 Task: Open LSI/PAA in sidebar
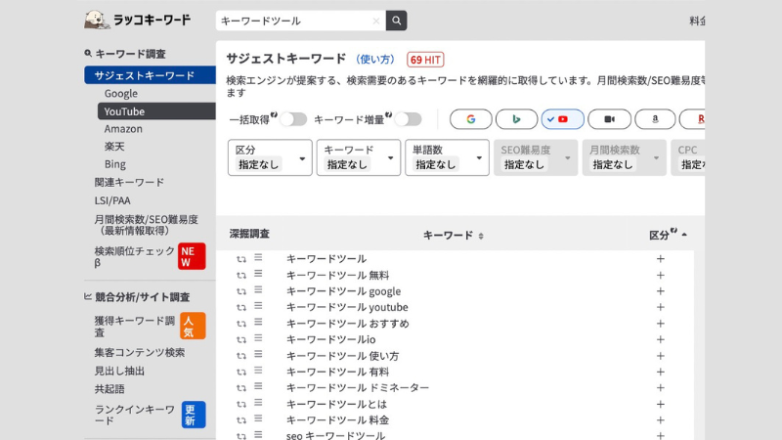click(x=112, y=200)
